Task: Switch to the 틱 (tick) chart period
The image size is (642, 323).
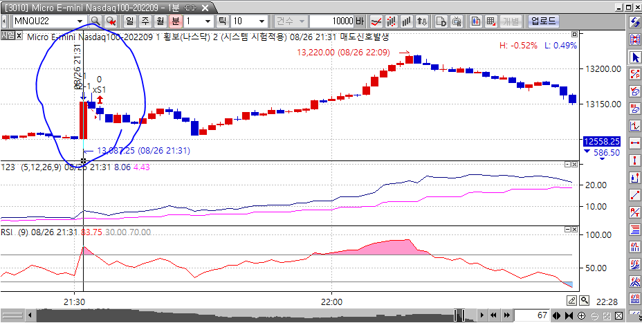Action: click(223, 21)
